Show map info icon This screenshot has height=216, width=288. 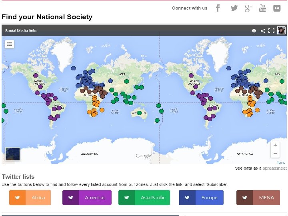click(254, 30)
